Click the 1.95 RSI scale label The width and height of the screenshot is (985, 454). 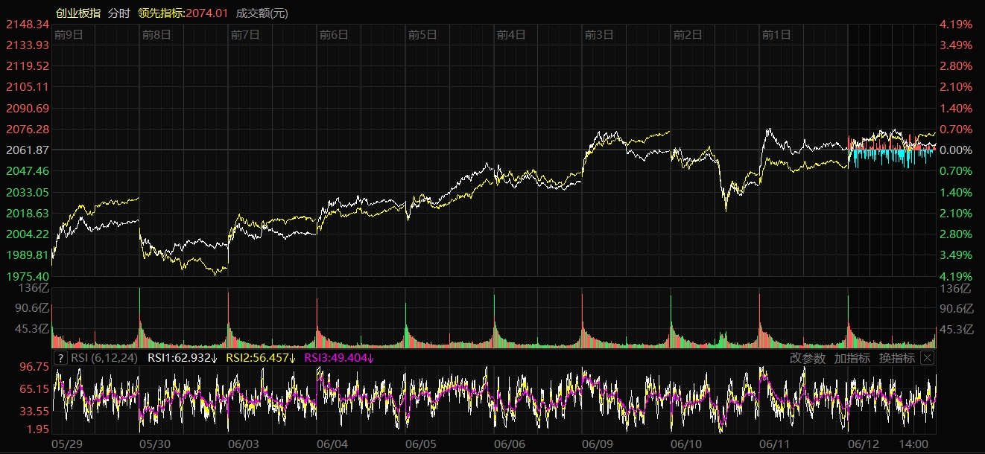point(37,430)
